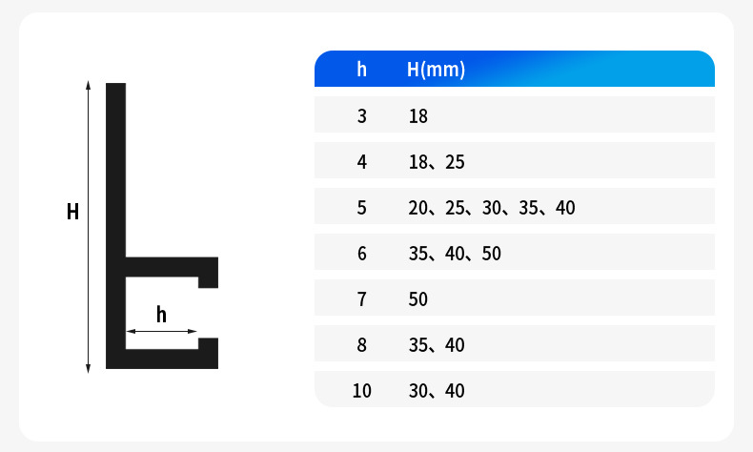
Task: Click the small 'h' label inside the profile
Action: pyautogui.click(x=161, y=315)
